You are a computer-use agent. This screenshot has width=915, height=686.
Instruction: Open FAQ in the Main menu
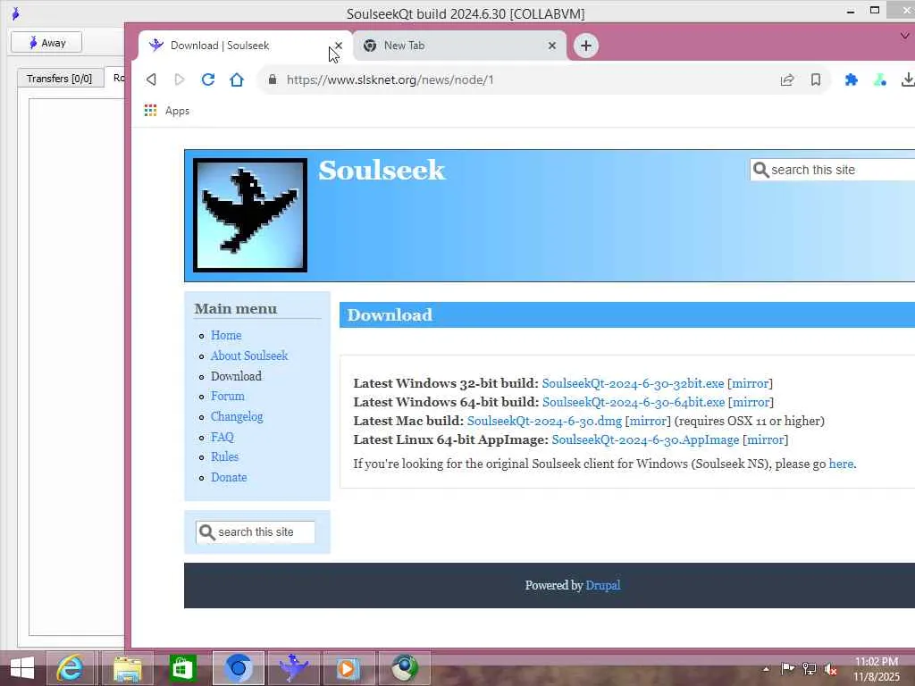[x=222, y=437]
